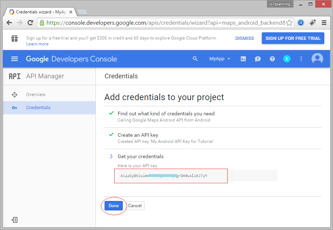Screen dimensions: 333x230
Task: Reload the Credentials wizard page
Action: [x=31, y=23]
